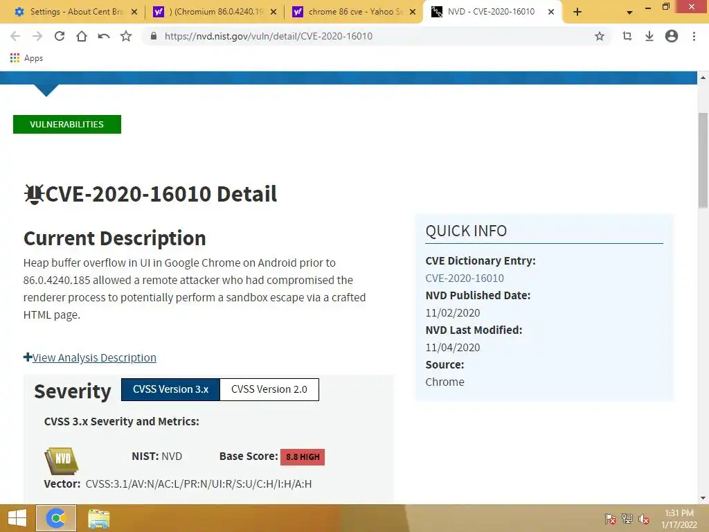
Task: Click the address bar URL field
Action: [x=375, y=36]
